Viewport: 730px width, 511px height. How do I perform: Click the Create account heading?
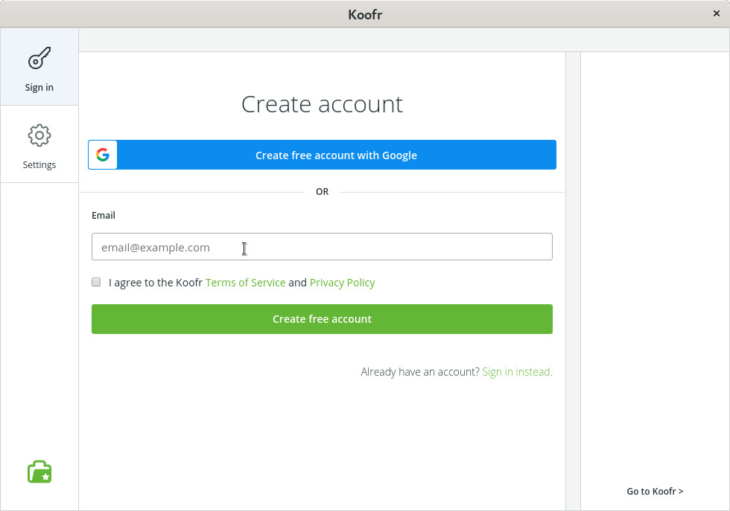(x=322, y=104)
